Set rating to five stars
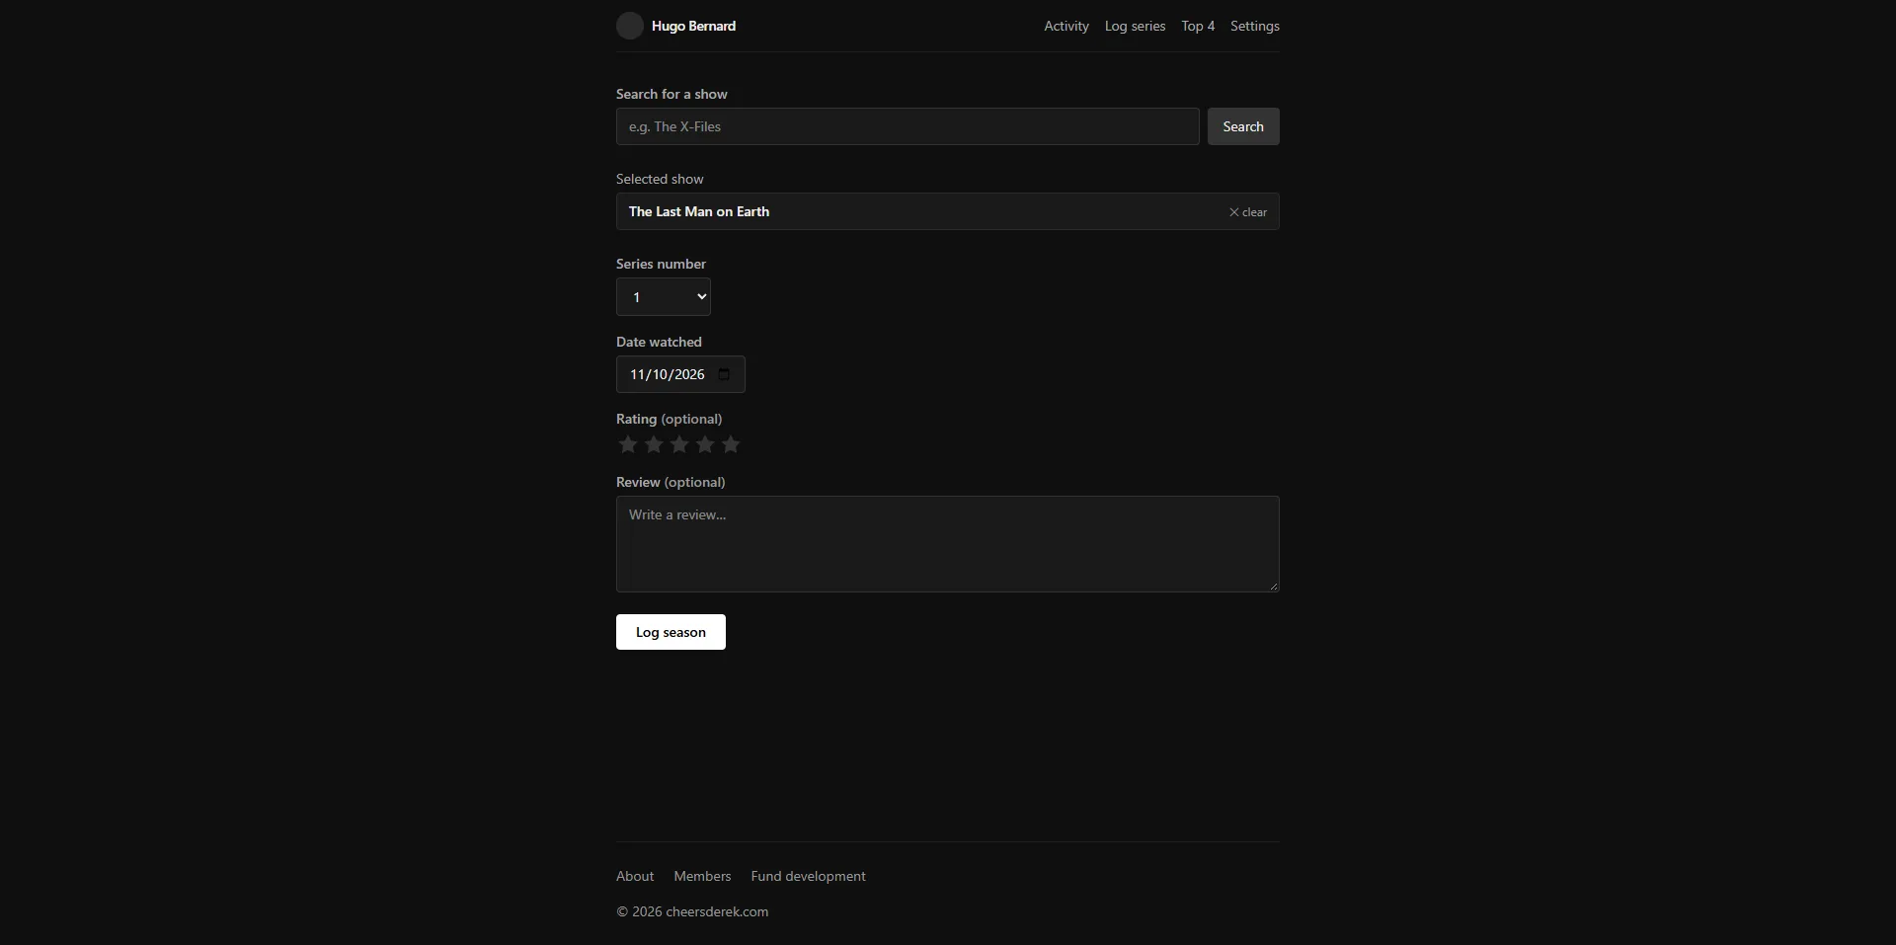The width and height of the screenshot is (1896, 945). 730,444
